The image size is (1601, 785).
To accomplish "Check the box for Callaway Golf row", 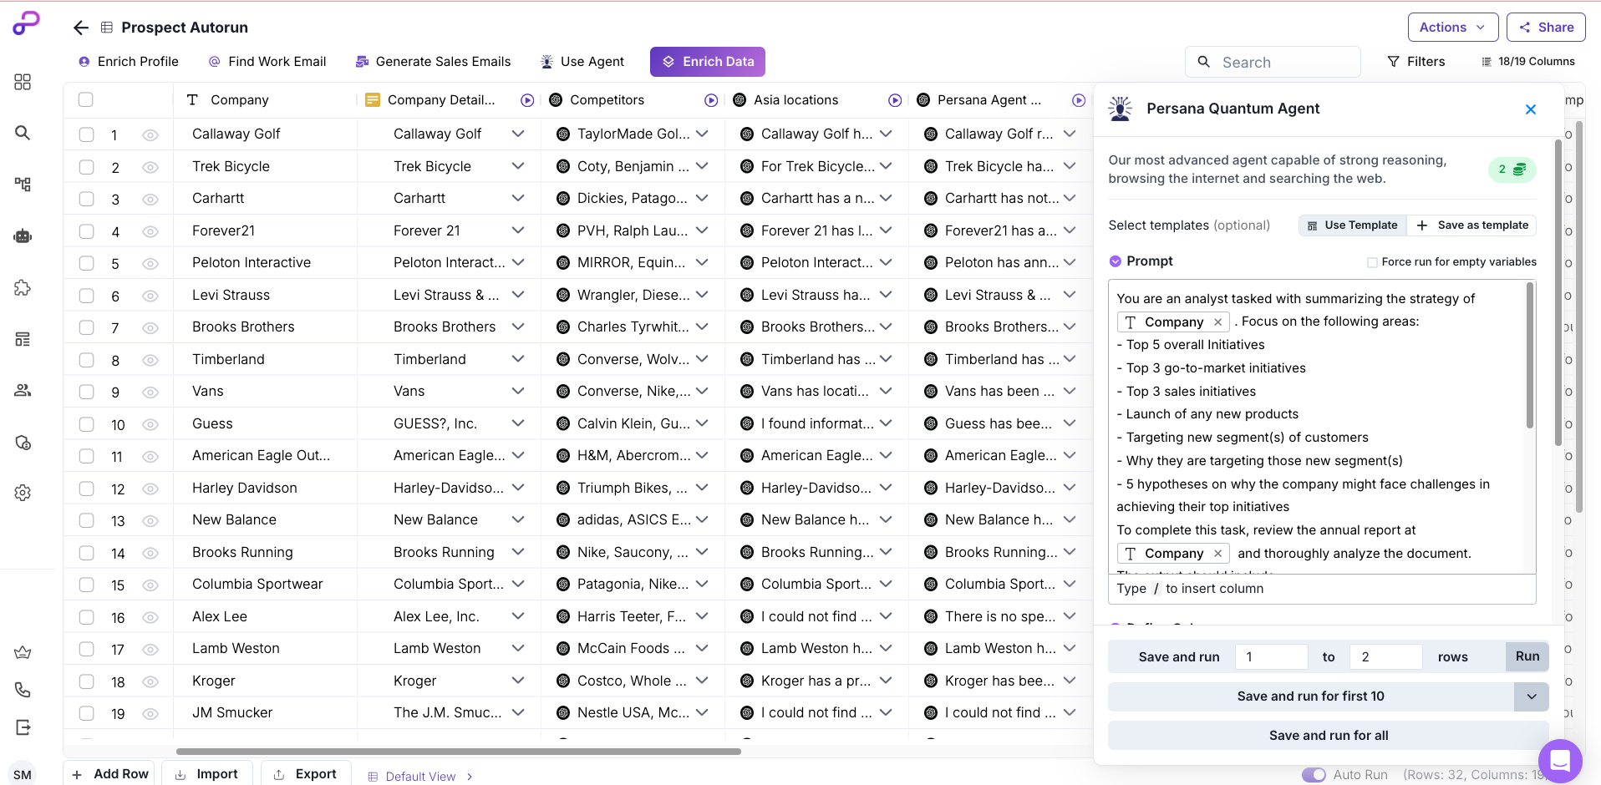I will (x=86, y=134).
